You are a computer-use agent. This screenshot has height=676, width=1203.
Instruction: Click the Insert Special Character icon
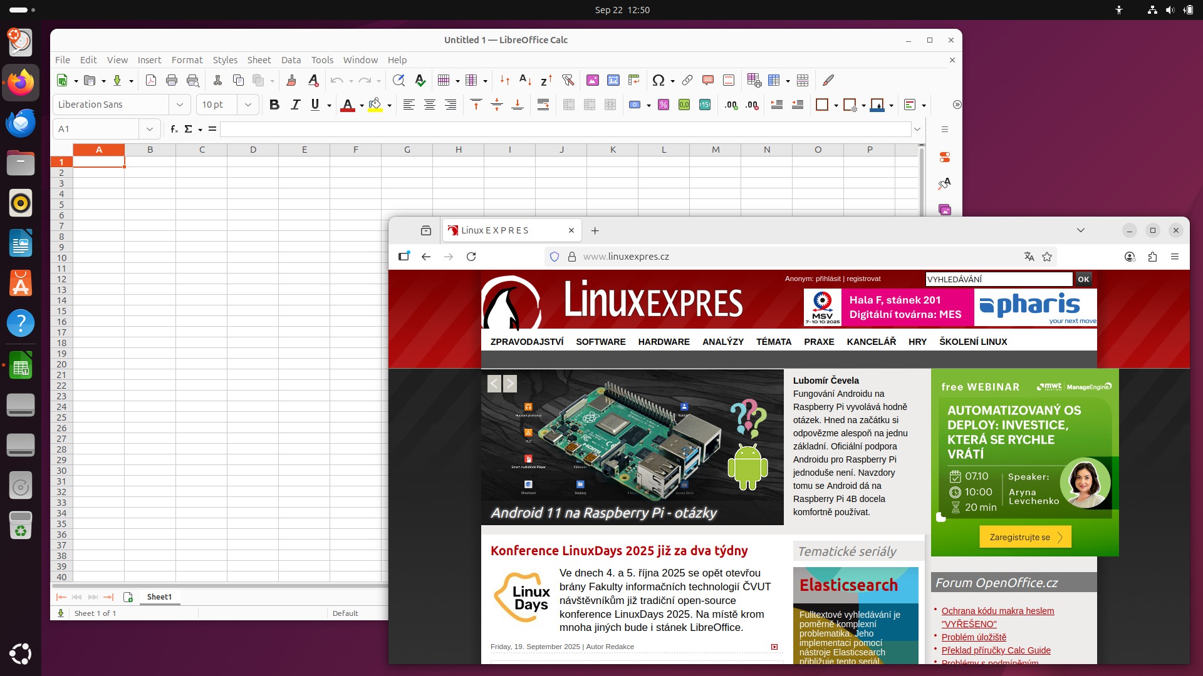pos(658,80)
